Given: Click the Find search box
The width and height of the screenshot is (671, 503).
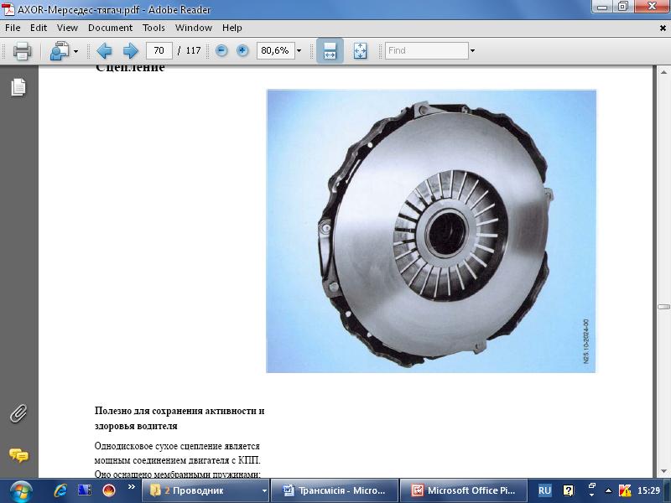Looking at the screenshot, I should [426, 50].
